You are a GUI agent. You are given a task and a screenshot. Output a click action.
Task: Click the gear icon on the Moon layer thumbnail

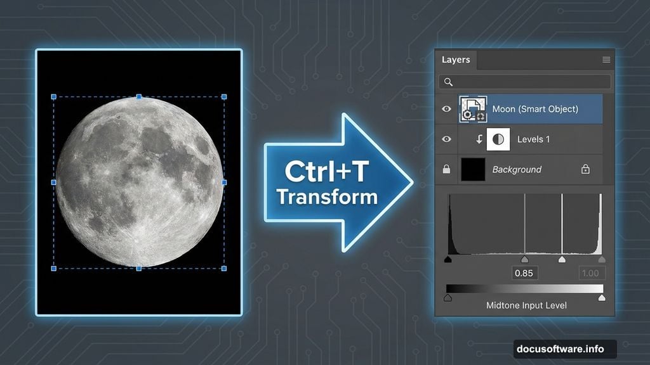[467, 115]
